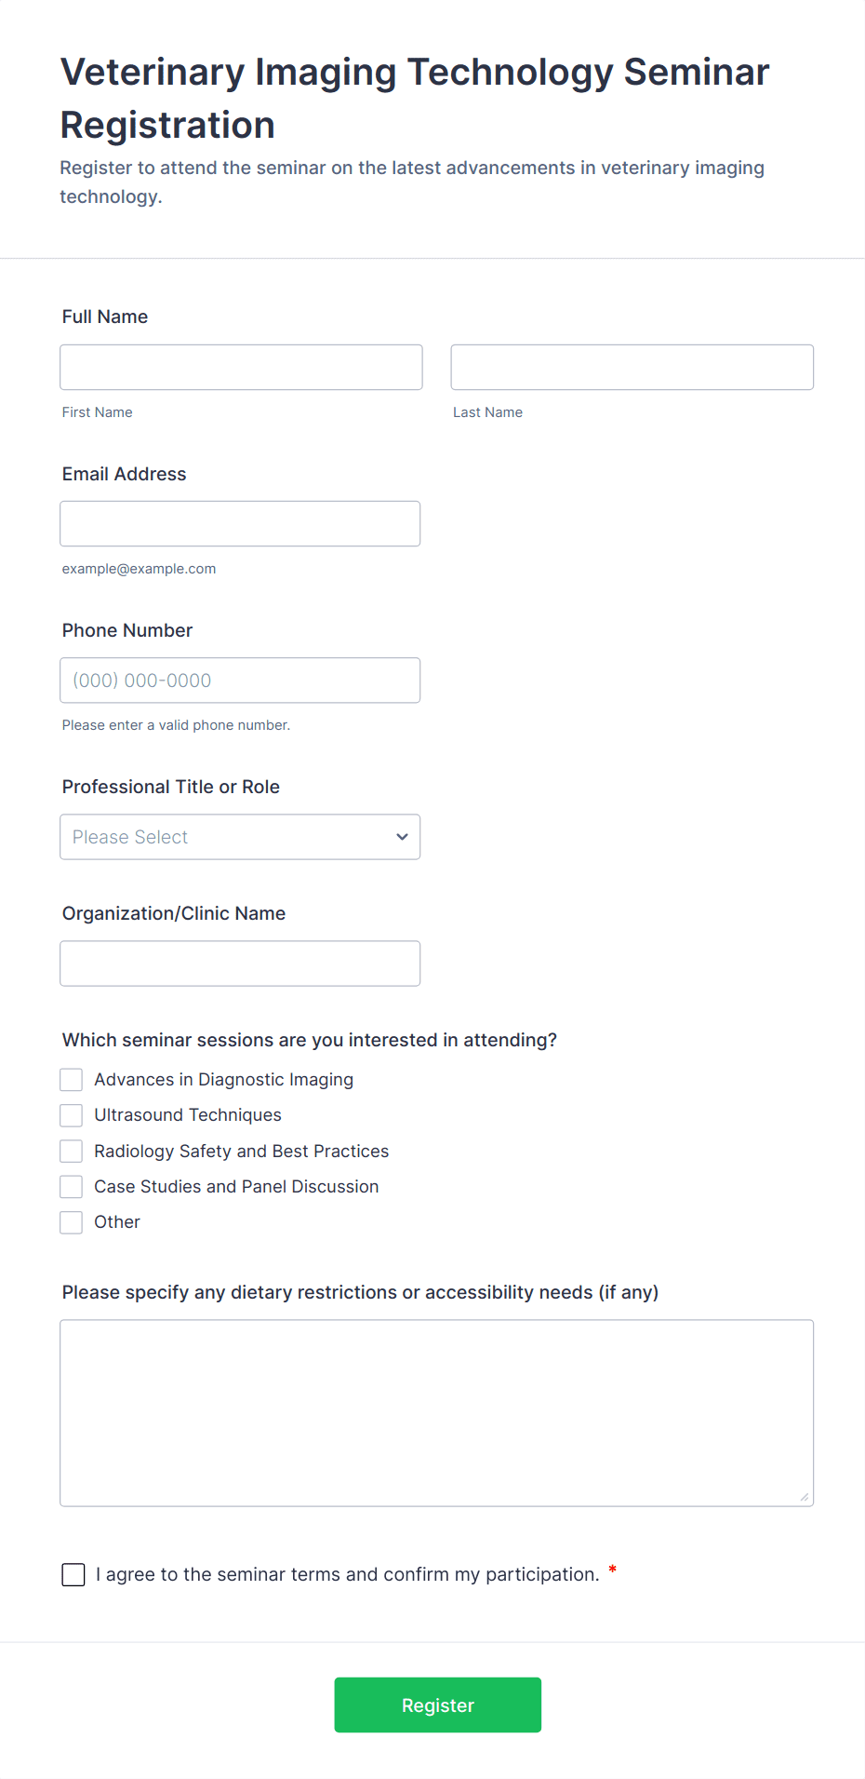865x1779 pixels.
Task: Click the textarea resize handle corner
Action: coord(805,1496)
